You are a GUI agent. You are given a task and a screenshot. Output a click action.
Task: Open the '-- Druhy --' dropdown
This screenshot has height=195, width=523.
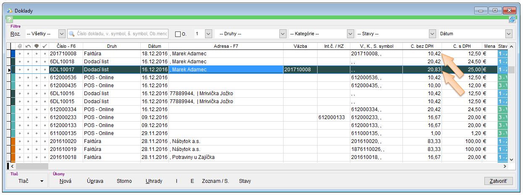point(283,34)
